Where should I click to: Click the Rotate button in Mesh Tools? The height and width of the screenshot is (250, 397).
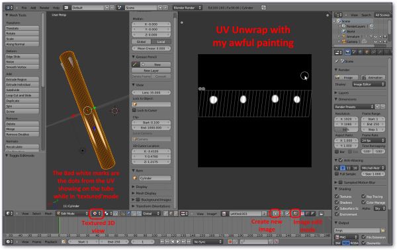tap(22, 34)
